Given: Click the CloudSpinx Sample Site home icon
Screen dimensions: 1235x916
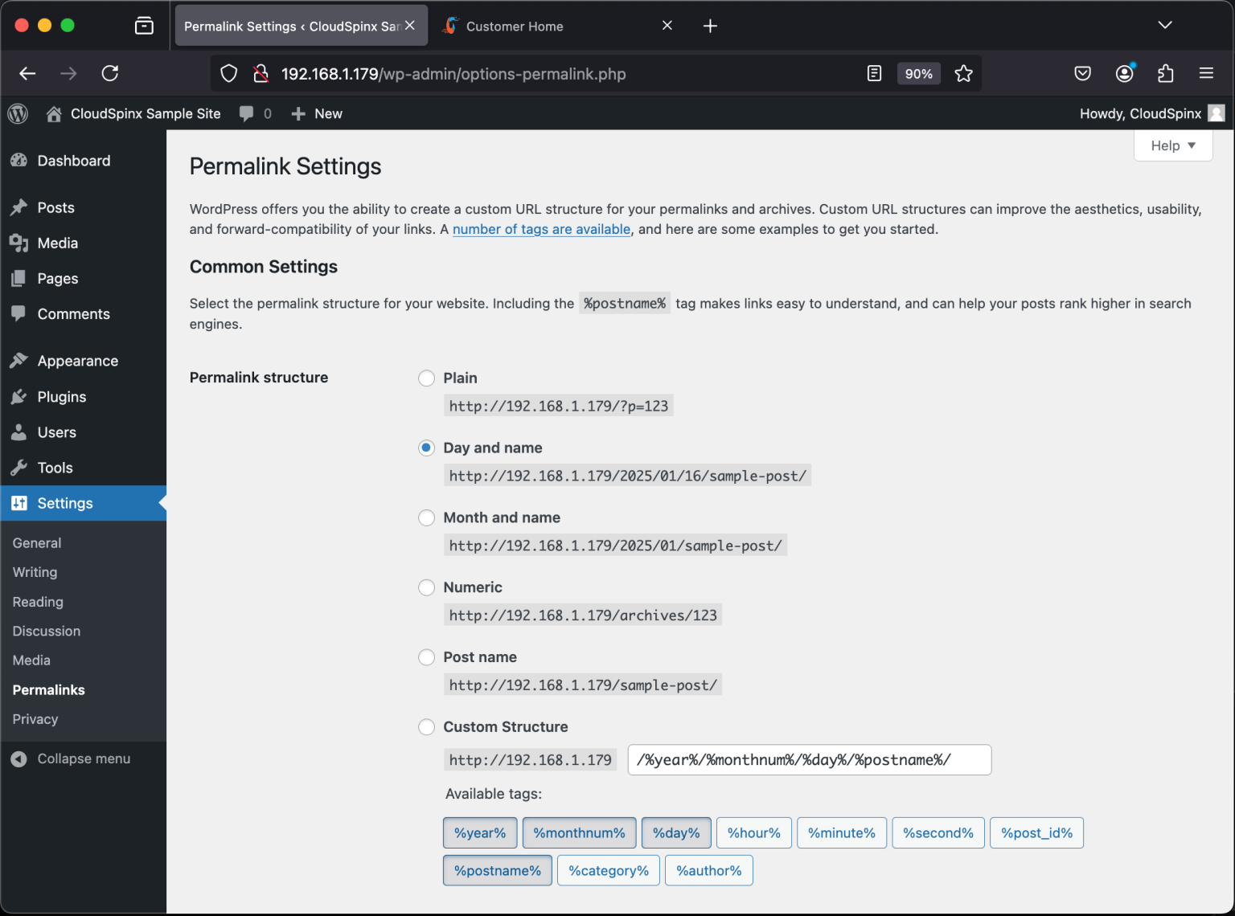Looking at the screenshot, I should click(x=53, y=113).
